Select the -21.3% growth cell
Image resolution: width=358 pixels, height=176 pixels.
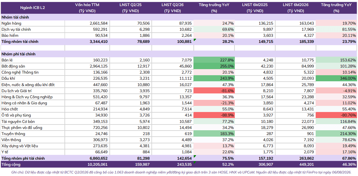[x=214, y=103]
